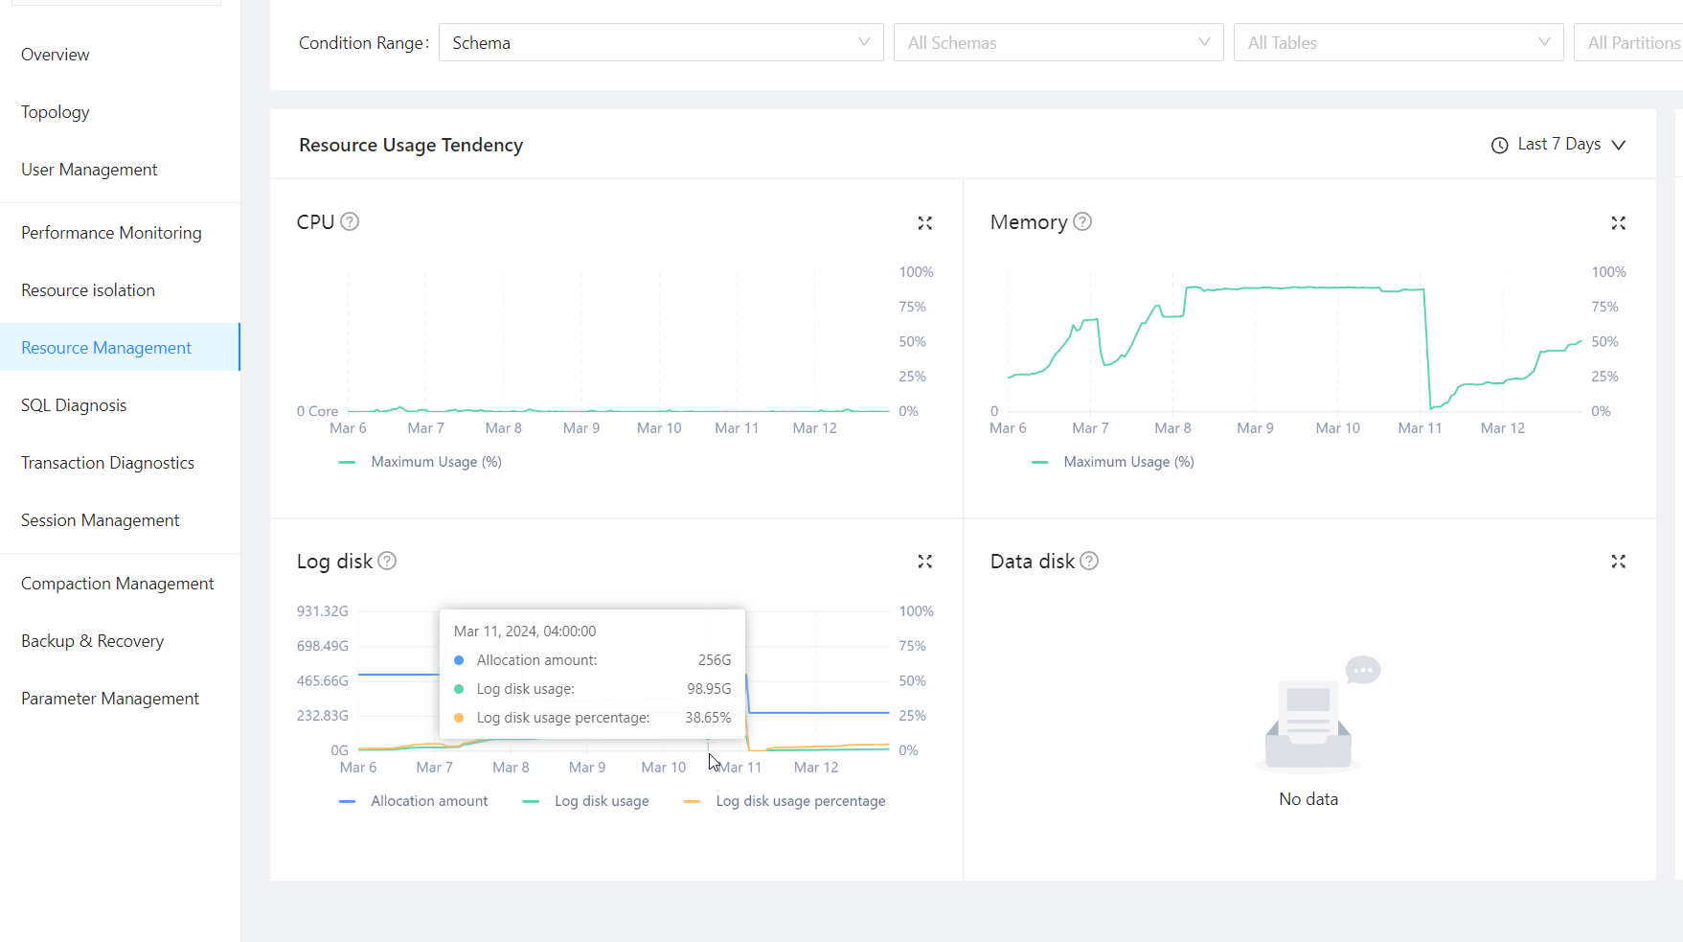Click the Data disk help question-mark icon

[x=1089, y=561]
